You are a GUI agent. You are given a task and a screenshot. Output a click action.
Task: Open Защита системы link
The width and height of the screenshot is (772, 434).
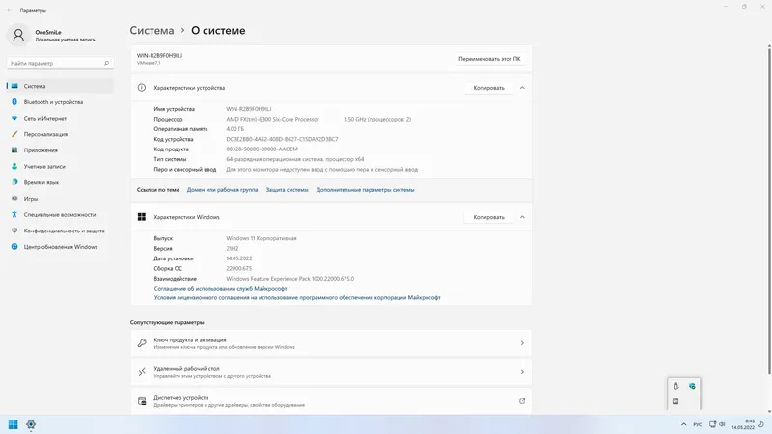click(x=287, y=189)
